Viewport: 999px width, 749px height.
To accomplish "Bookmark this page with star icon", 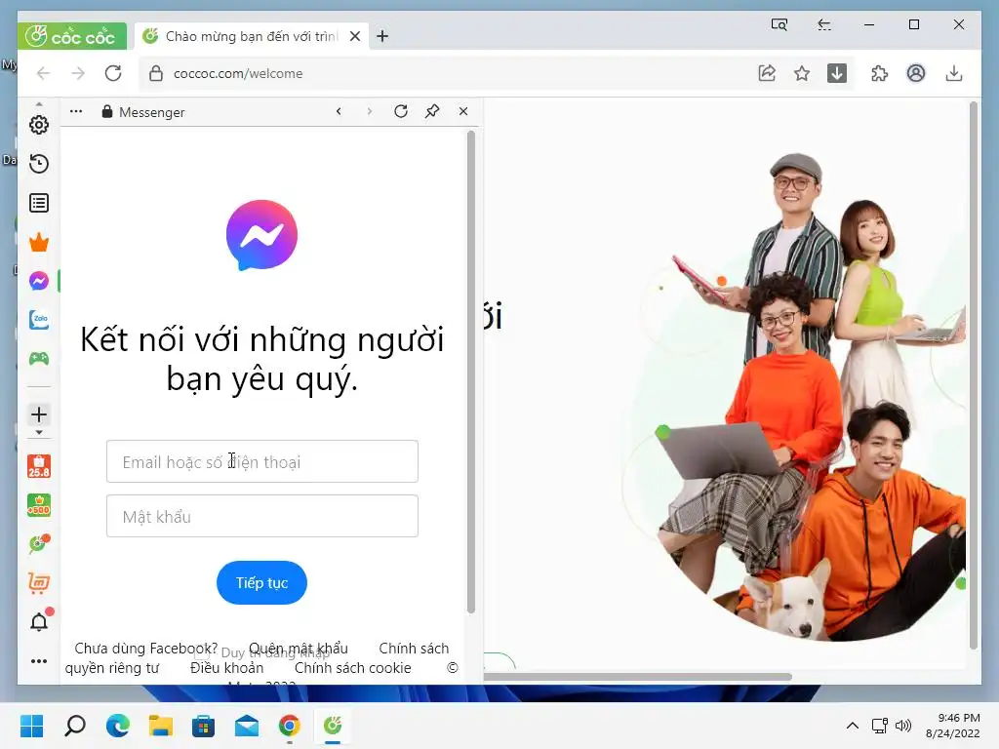I will pyautogui.click(x=802, y=73).
